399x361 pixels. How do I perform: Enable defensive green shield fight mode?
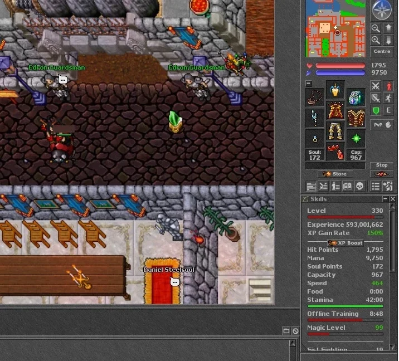coord(376,110)
